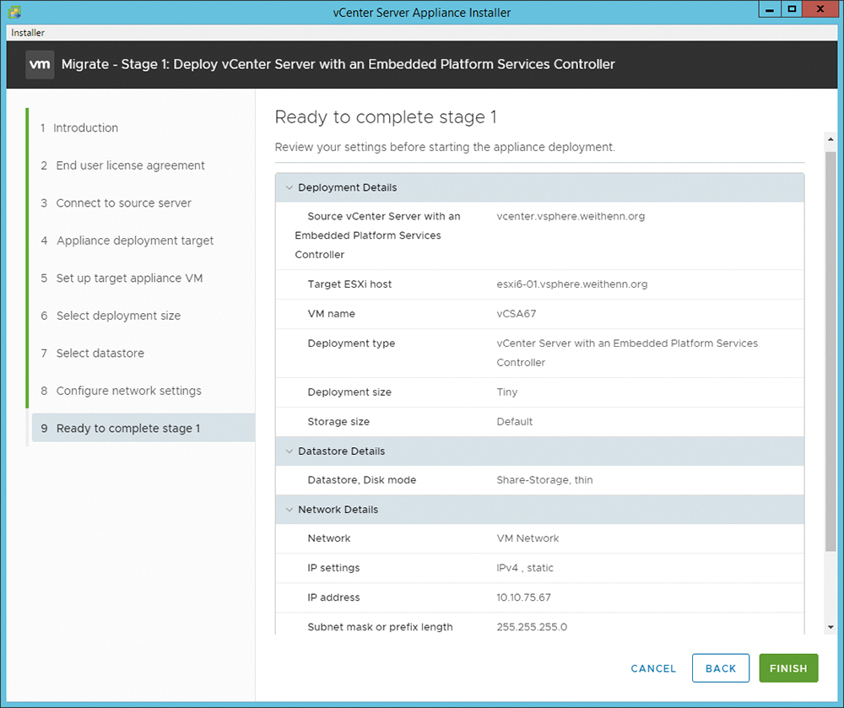Viewport: 844px width, 708px height.
Task: Click target host value esxi6-01.vsphere.weithenn.org
Action: click(571, 284)
